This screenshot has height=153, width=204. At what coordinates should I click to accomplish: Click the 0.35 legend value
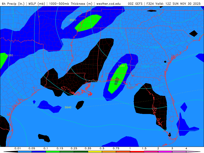coord(88,148)
